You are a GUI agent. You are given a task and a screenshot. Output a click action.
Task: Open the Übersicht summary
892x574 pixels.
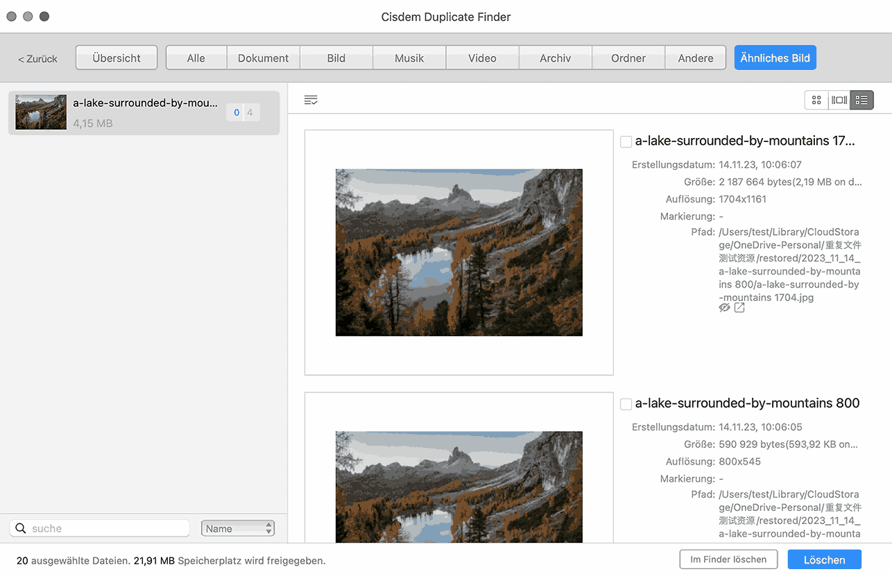(117, 58)
